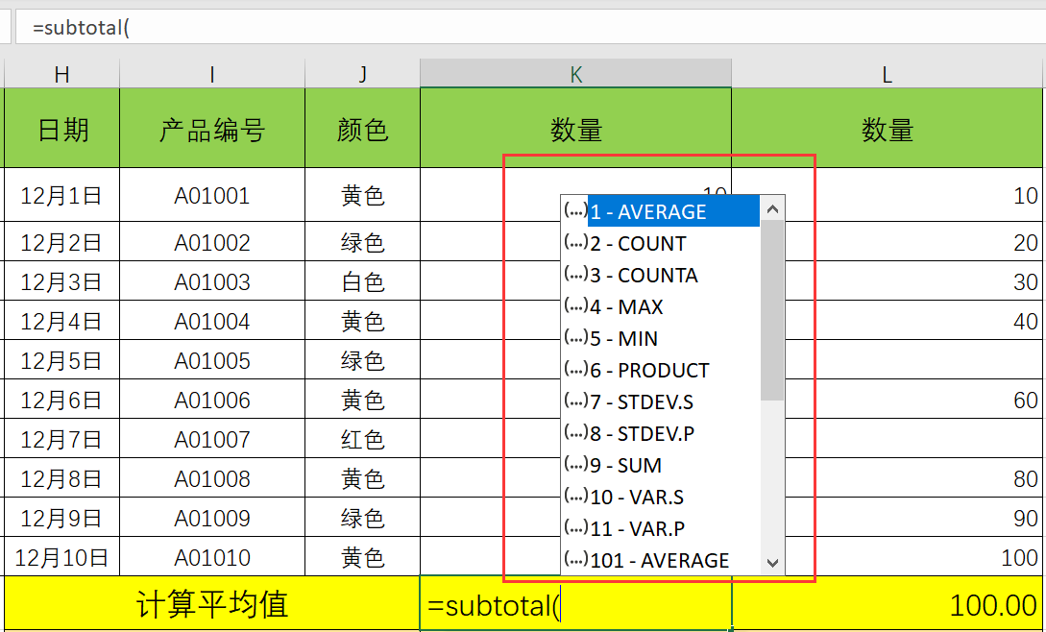
Task: Click the 12月7日 date cell
Action: 62,439
